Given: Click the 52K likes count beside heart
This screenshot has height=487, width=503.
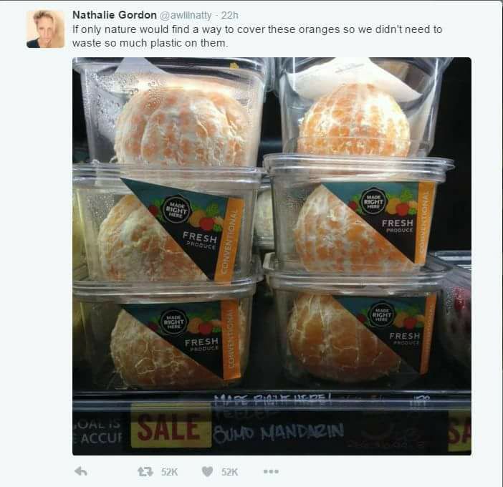Looking at the screenshot, I should pyautogui.click(x=230, y=472).
